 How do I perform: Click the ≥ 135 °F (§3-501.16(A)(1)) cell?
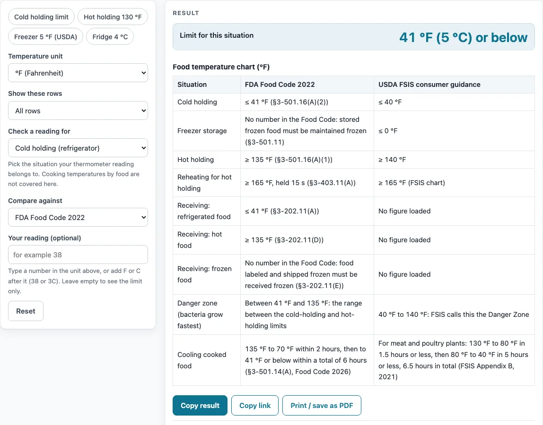tap(307, 160)
